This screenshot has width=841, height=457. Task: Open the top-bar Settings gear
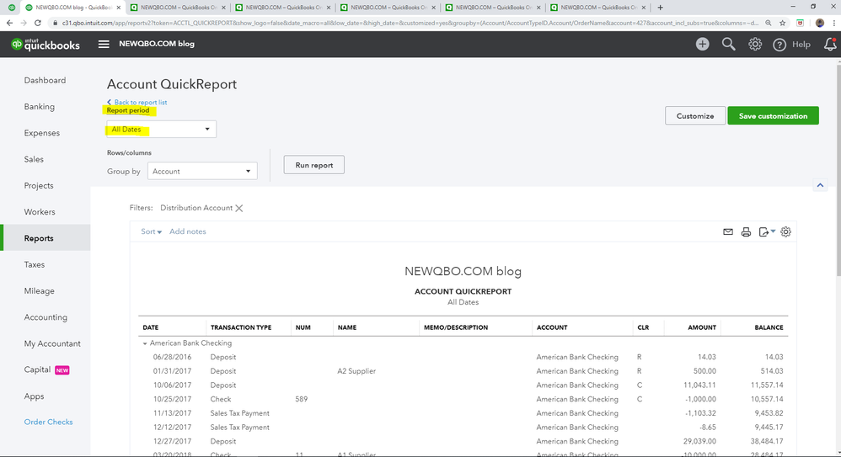(755, 44)
